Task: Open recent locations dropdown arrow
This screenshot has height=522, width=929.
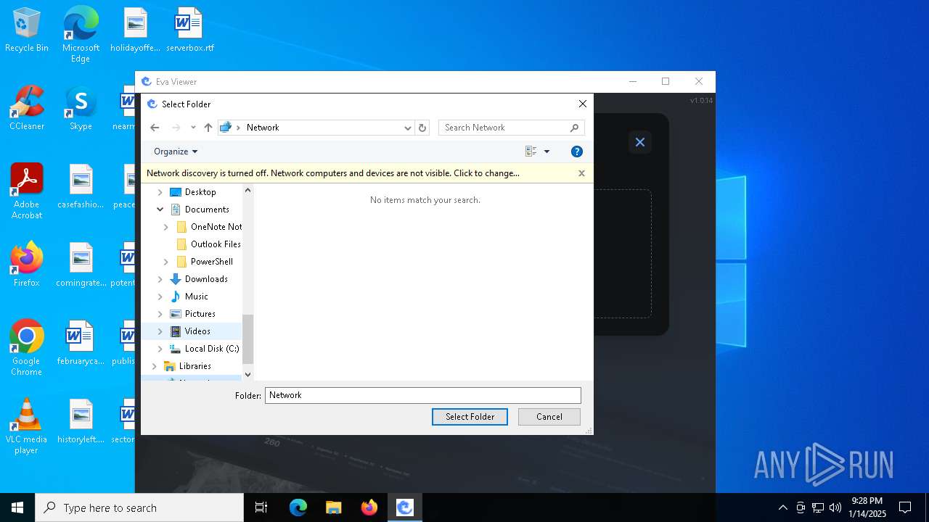Action: coord(193,128)
